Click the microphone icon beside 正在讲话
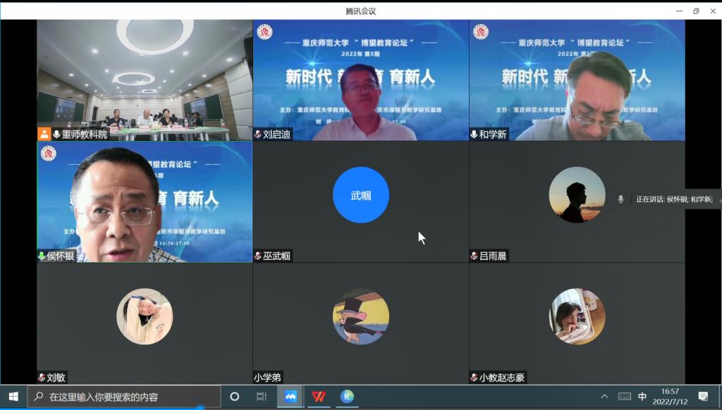The height and width of the screenshot is (410, 722). 620,199
